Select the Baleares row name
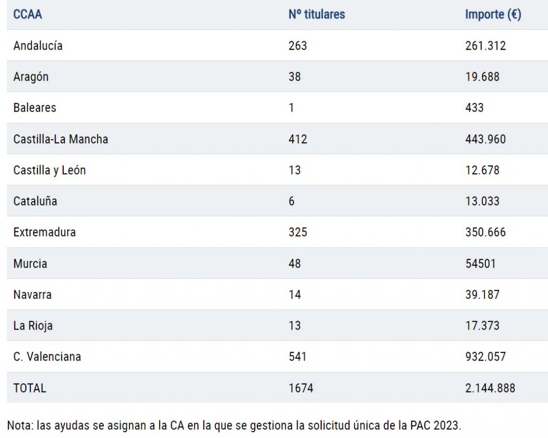 (35, 108)
